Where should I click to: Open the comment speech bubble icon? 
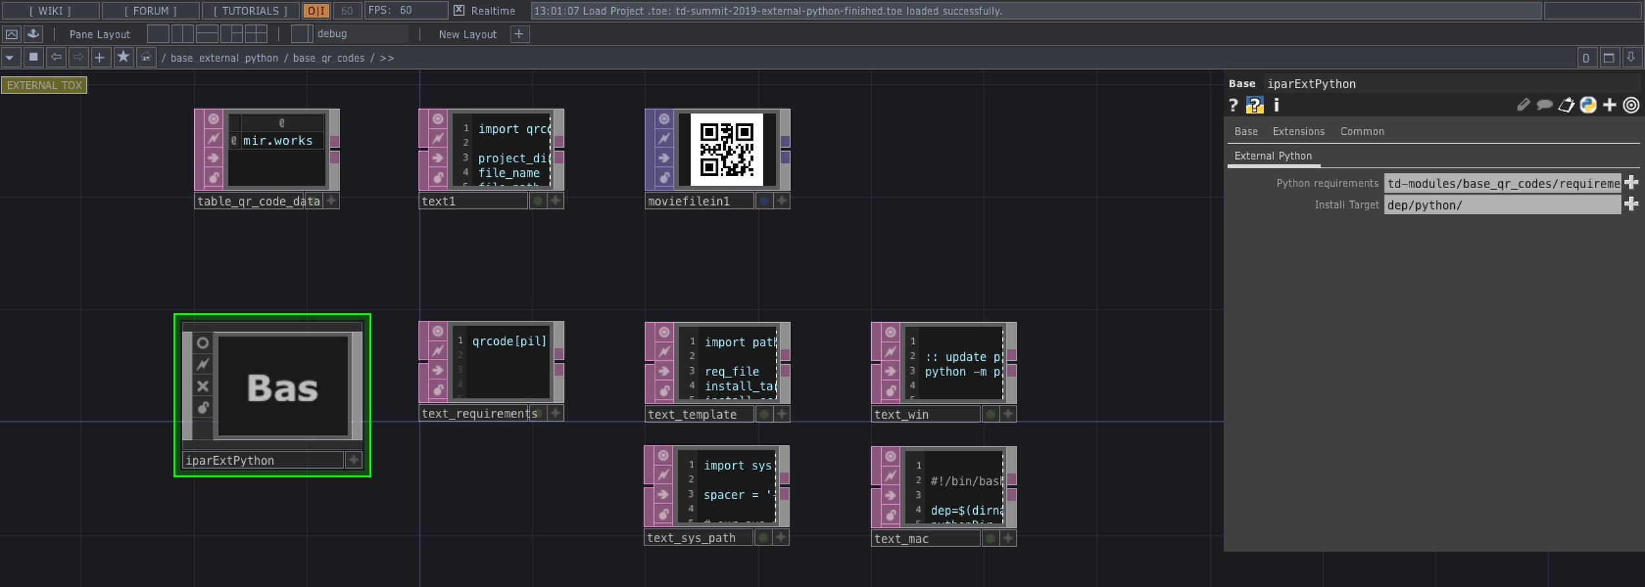tap(1544, 105)
